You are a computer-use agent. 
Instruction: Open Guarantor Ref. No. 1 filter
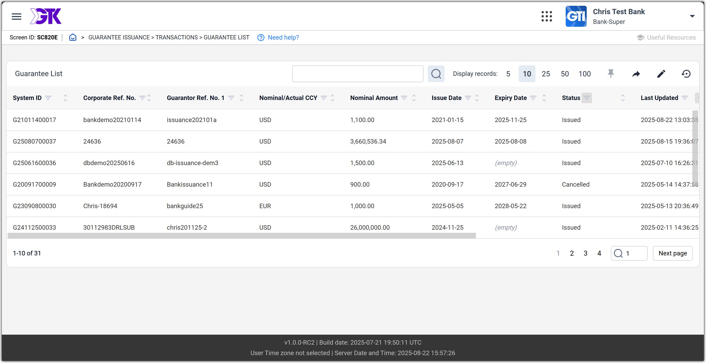tap(231, 98)
